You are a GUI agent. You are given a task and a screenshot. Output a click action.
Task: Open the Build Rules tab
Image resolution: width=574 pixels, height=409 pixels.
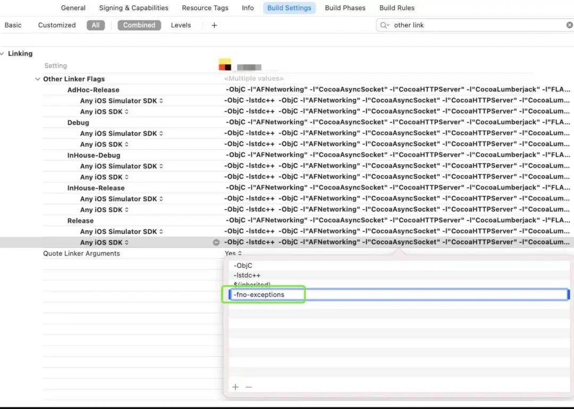click(397, 7)
